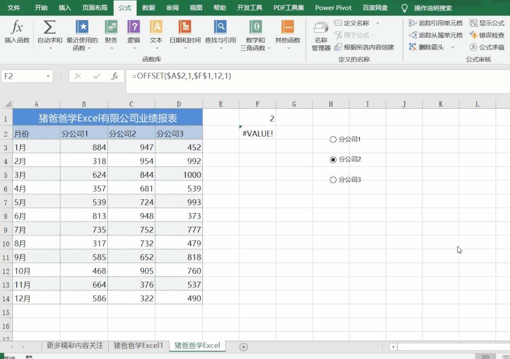Click Trace Dependents (追踪从属单元格)
Image resolution: width=510 pixels, height=359 pixels.
(436, 35)
